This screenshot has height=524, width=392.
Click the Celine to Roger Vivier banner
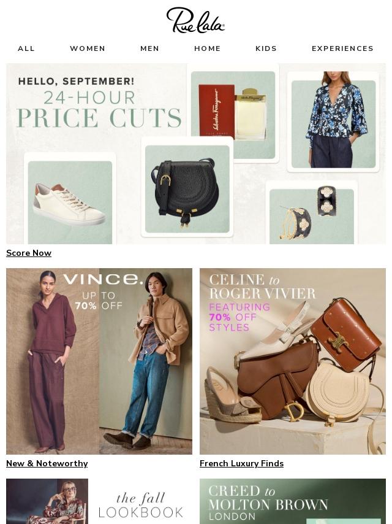coord(293,361)
